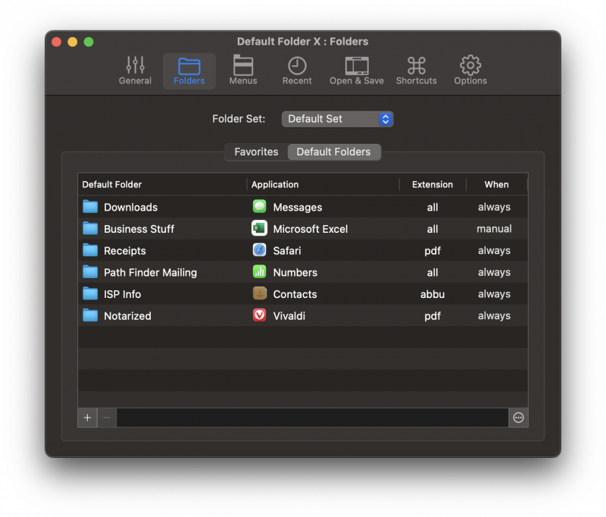606x517 pixels.
Task: Click the Messages application name
Action: (x=298, y=208)
